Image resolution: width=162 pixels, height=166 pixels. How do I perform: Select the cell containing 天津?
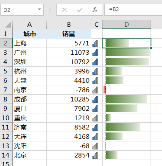coord(29,81)
